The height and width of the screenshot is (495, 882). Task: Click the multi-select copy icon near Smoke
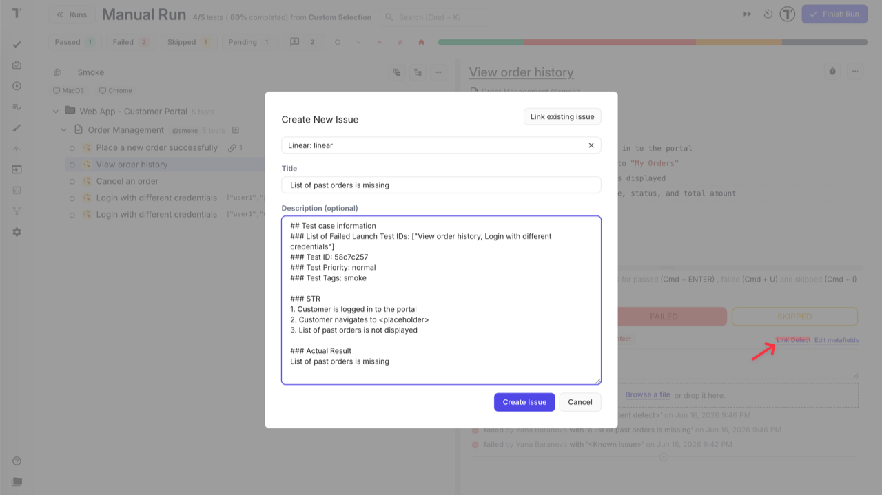pyautogui.click(x=397, y=72)
